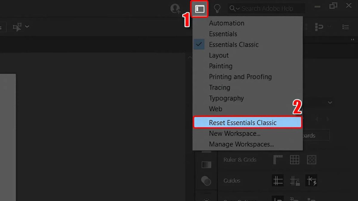Open the search magnifier dropdown arrow

click(238, 9)
